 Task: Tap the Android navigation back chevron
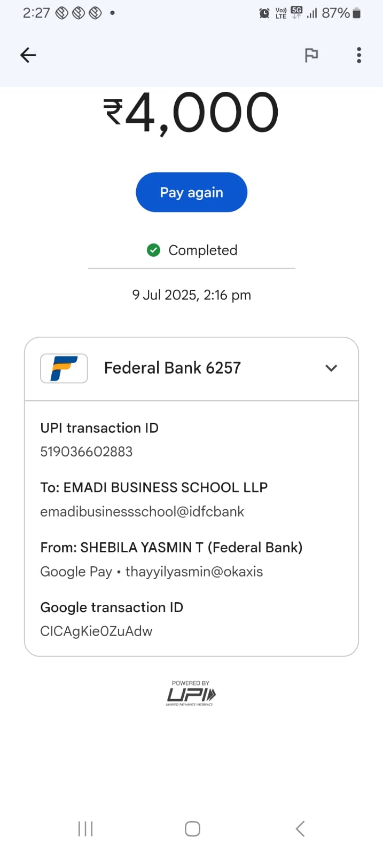coord(300,829)
